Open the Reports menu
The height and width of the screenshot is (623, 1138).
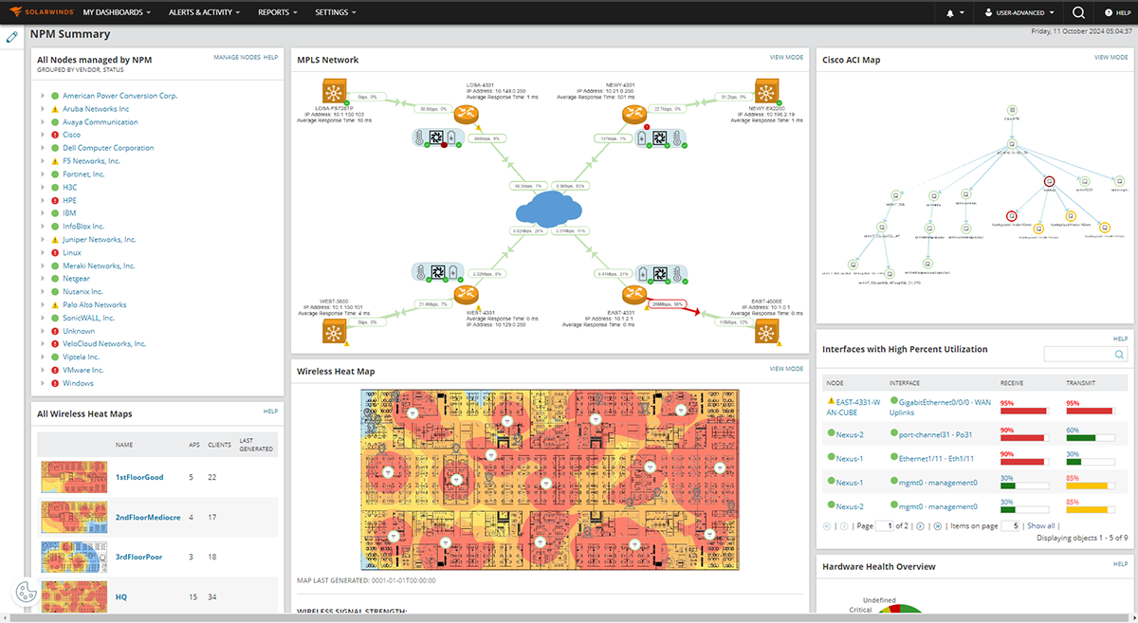277,12
